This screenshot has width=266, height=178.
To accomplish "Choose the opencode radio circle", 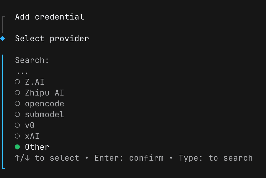I will [17, 104].
